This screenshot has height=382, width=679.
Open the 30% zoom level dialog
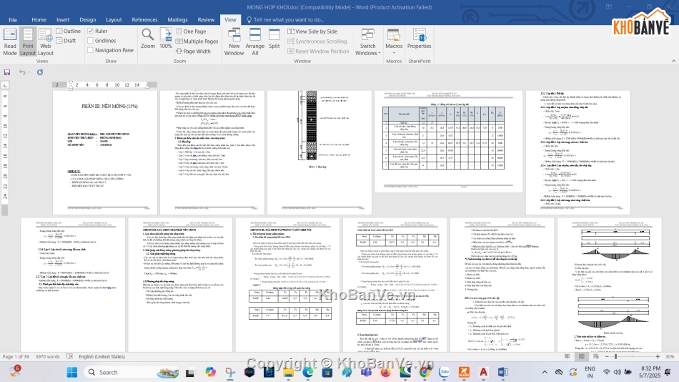[x=670, y=356]
